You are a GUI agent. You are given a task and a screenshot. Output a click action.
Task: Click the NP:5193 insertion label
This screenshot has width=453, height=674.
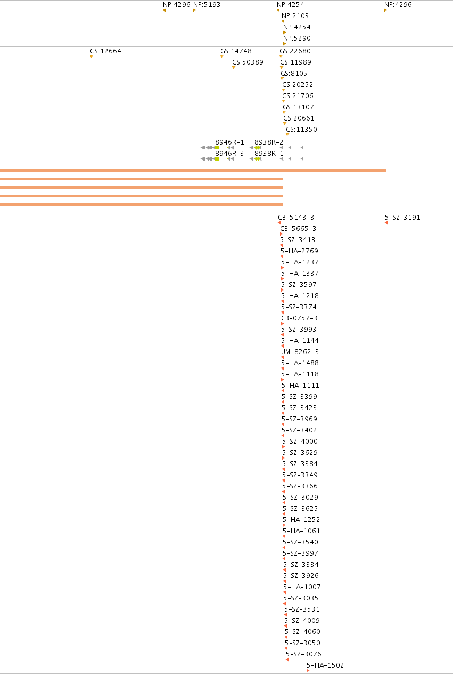pyautogui.click(x=207, y=5)
